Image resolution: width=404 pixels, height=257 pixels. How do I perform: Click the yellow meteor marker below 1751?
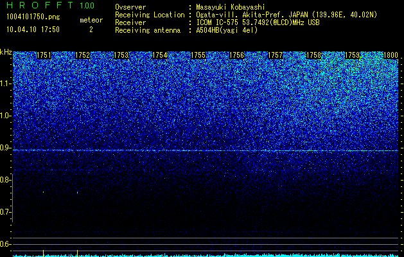(43, 253)
